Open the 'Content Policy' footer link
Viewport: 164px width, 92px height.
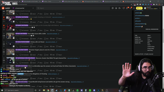point(151,47)
